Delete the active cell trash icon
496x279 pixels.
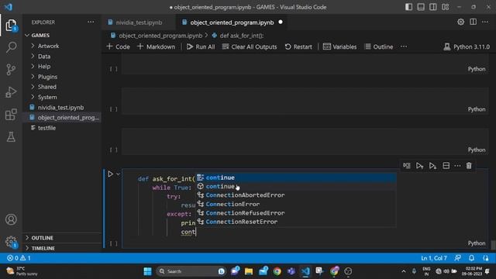click(469, 166)
